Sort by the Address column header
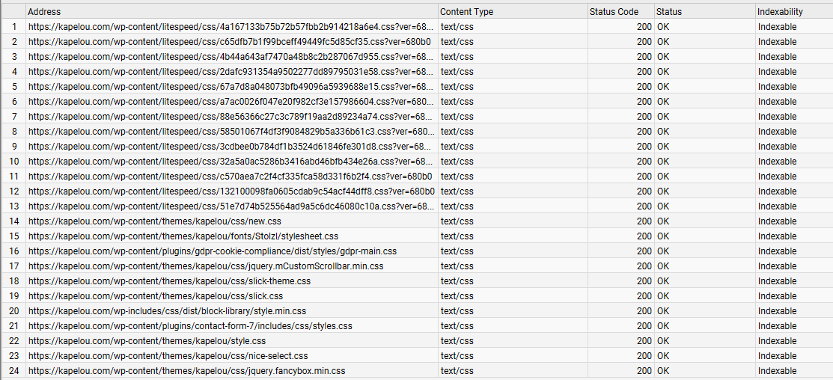Viewport: 833px width, 380px height. (x=232, y=12)
